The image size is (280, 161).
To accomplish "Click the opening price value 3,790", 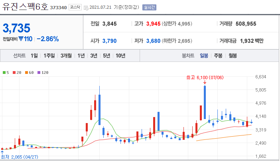I will tap(109, 41).
